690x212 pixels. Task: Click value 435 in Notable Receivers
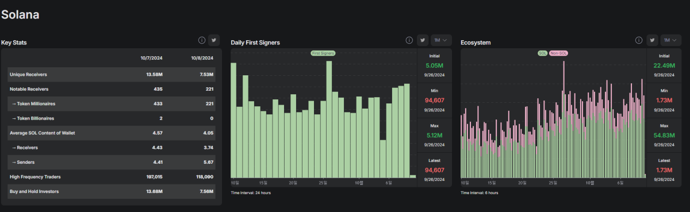point(158,89)
